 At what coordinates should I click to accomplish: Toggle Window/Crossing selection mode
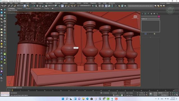coord(34,6)
